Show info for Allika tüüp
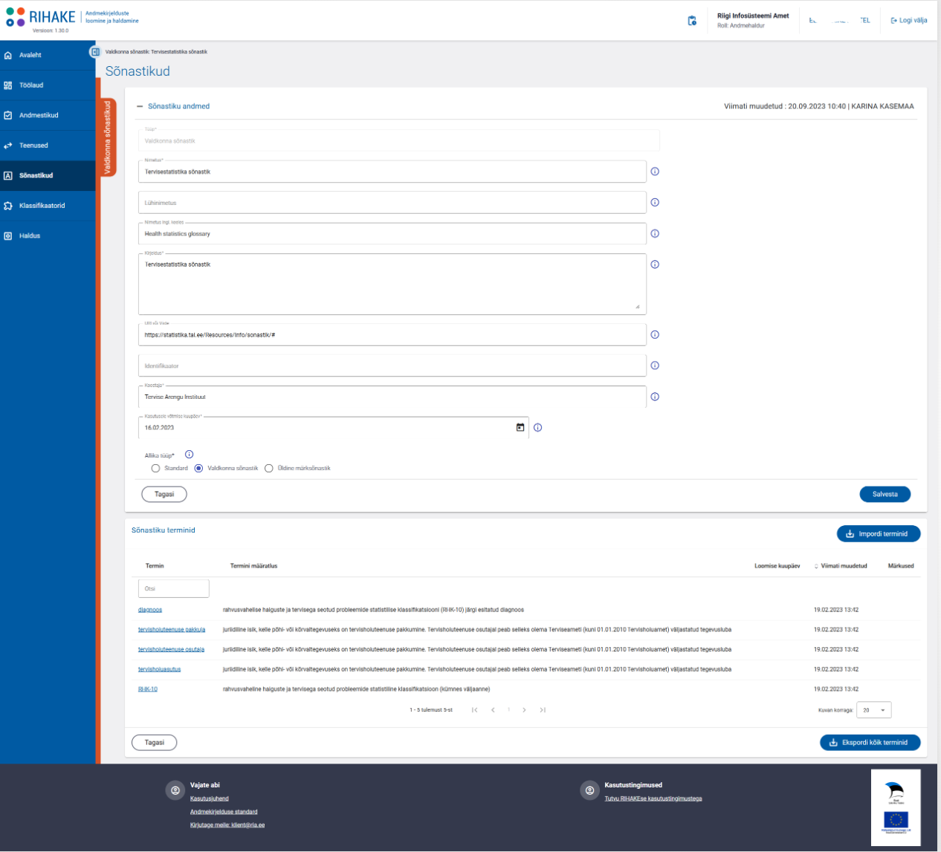 189,455
